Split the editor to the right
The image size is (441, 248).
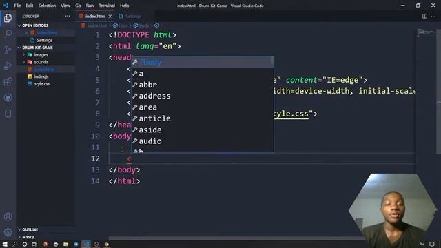coord(424,16)
